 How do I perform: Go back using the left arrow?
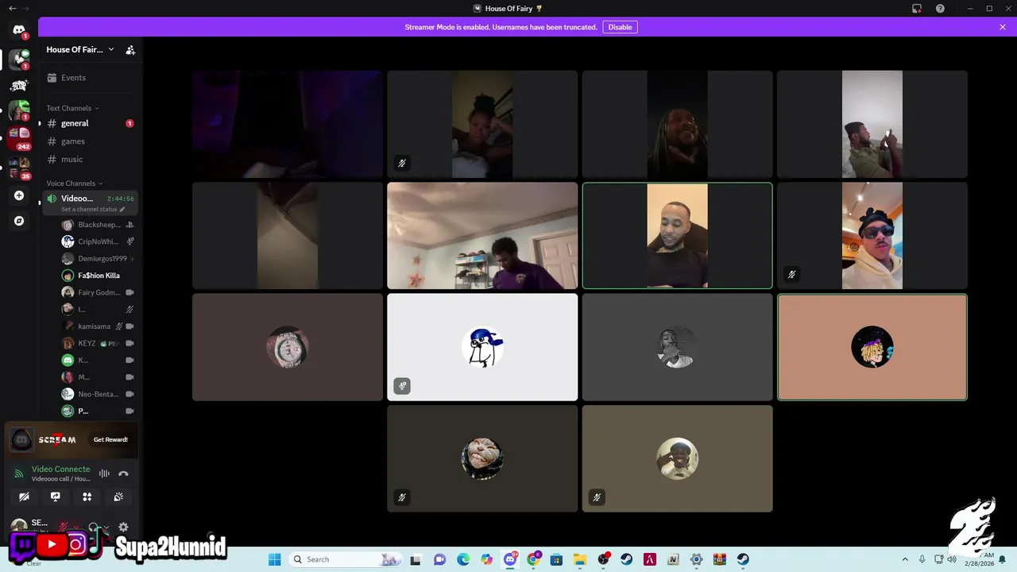[12, 8]
